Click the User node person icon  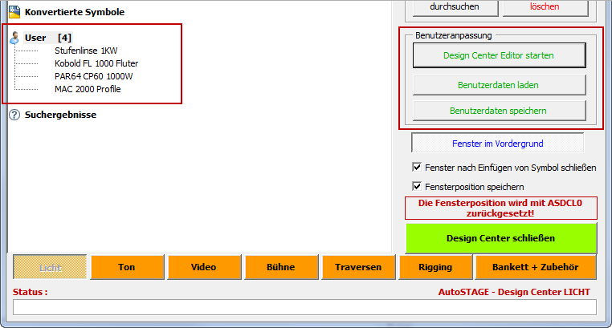(14, 38)
